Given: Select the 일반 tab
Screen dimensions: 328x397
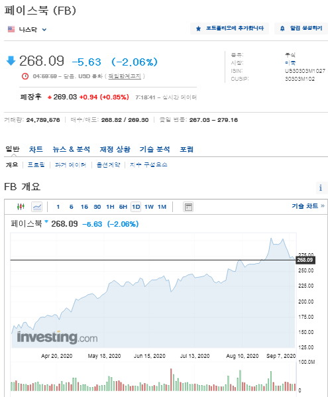Looking at the screenshot, I should [x=13, y=149].
